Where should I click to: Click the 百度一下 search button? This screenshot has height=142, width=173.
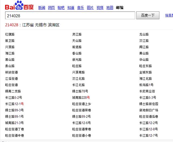coord(148,15)
